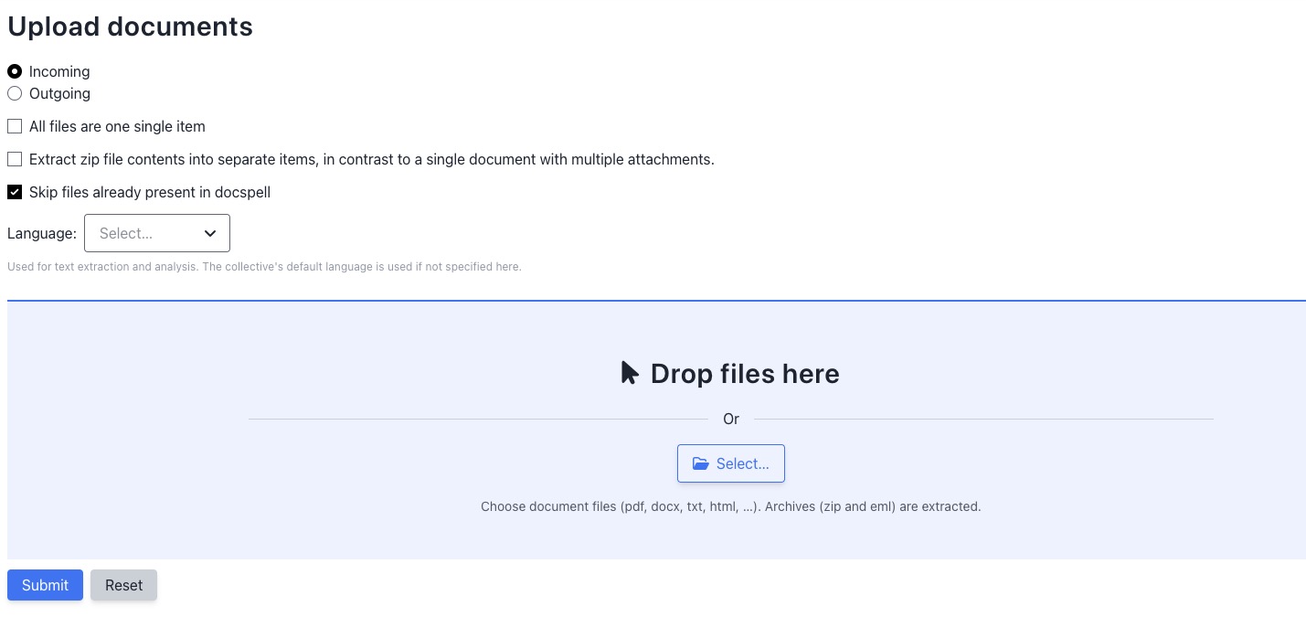The height and width of the screenshot is (638, 1306).
Task: Click the "Or" divider label
Action: point(730,419)
